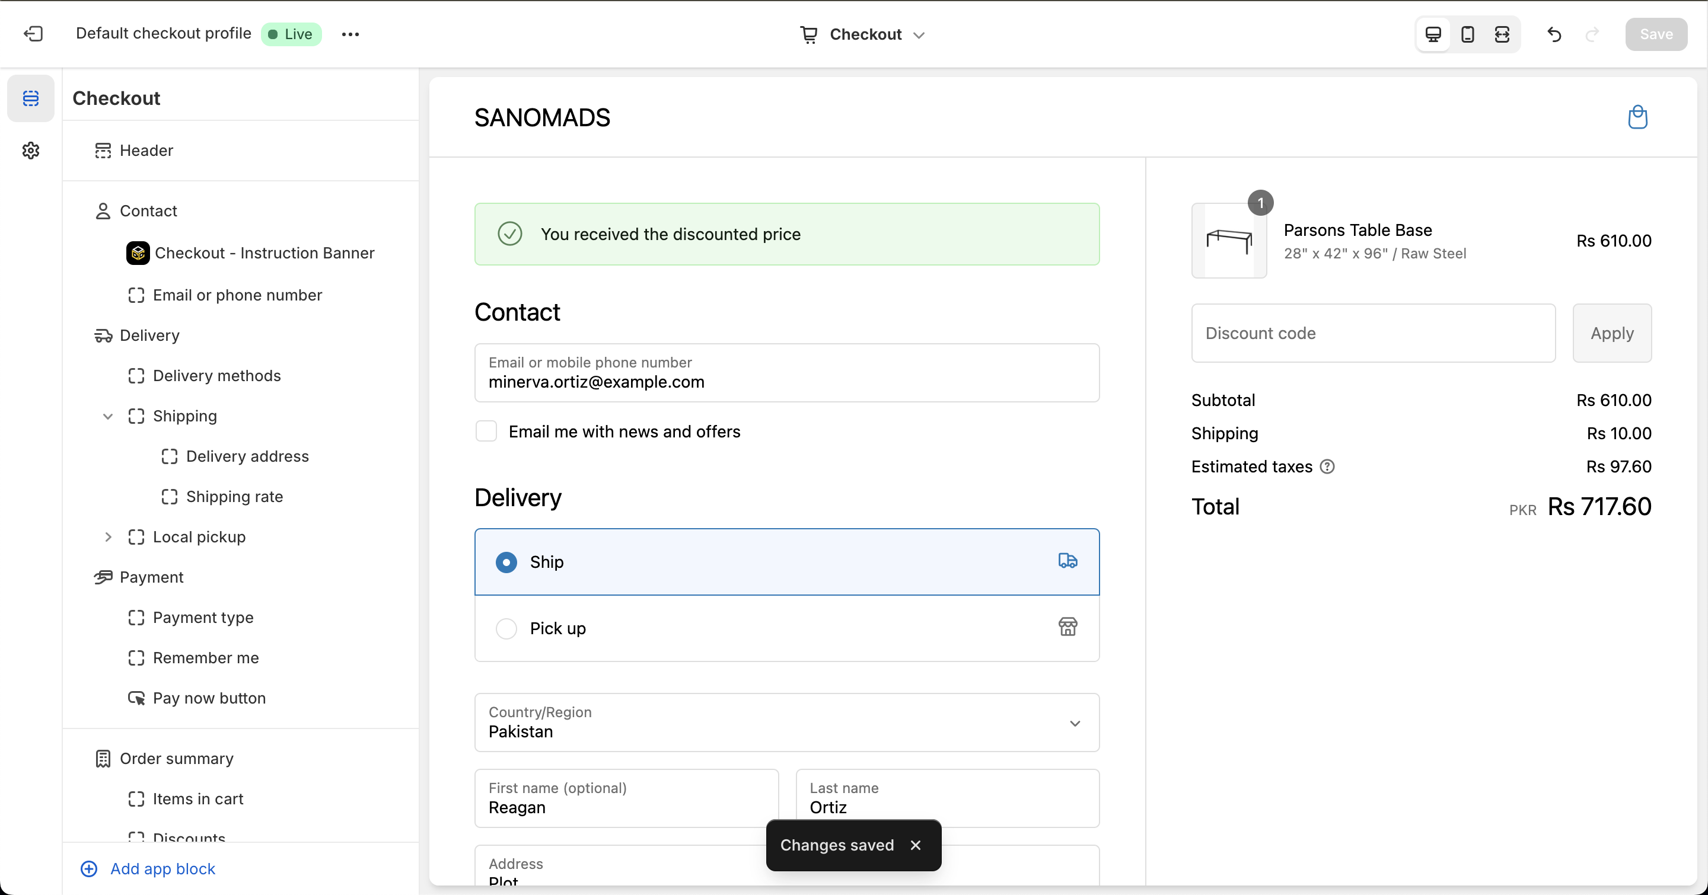Click the Header section icon
This screenshot has height=895, width=1708.
click(103, 151)
